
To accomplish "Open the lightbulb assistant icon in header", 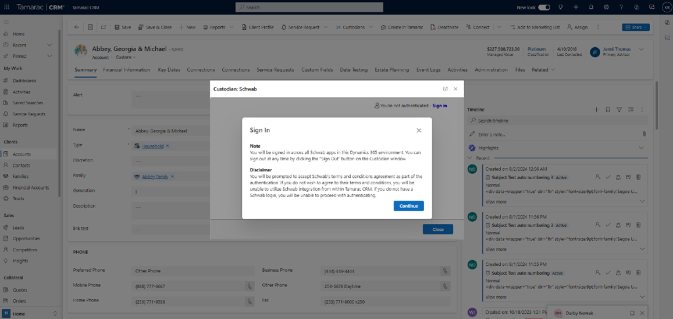I will tap(560, 7).
